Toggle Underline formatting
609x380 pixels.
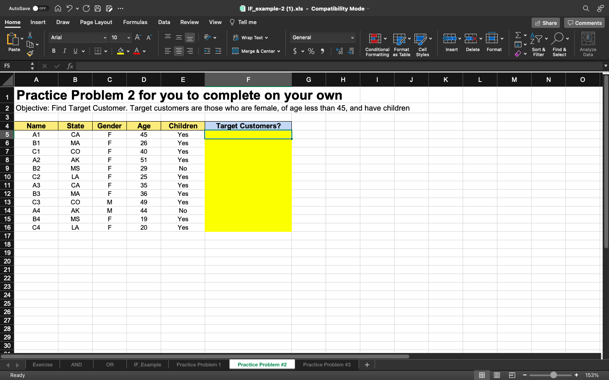pyautogui.click(x=74, y=51)
